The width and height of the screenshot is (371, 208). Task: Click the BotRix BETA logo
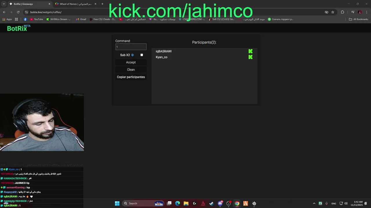[x=19, y=28]
